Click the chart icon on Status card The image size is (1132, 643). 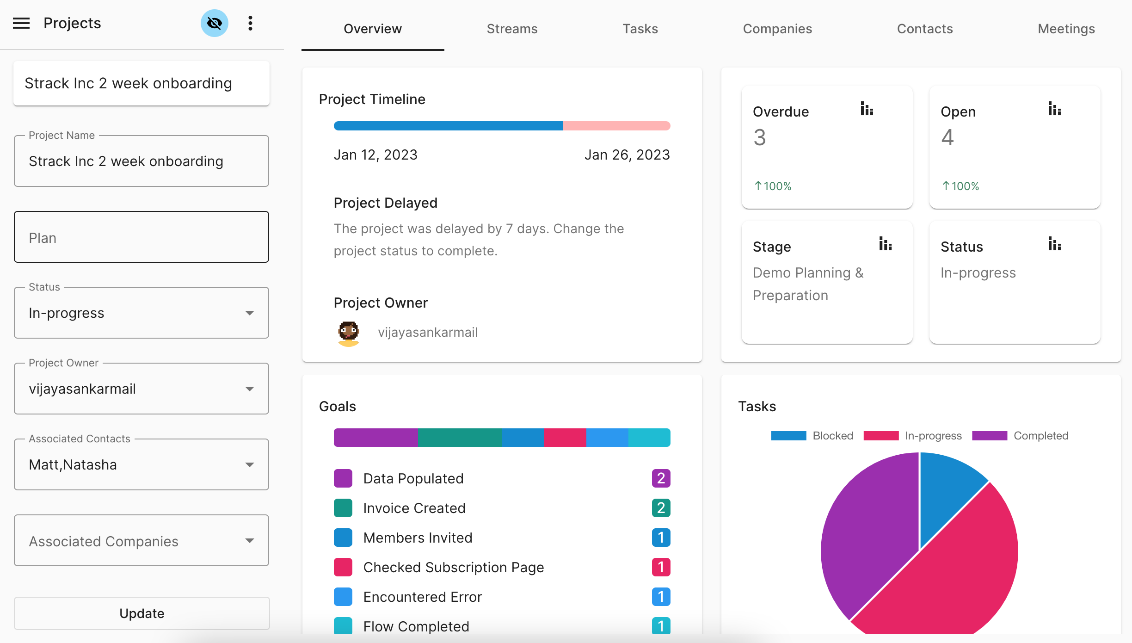click(x=1054, y=244)
